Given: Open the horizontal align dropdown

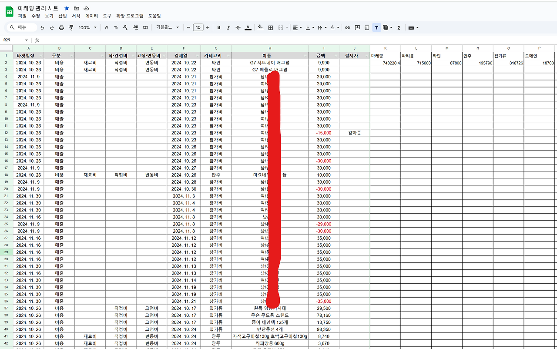Looking at the screenshot, I should tap(297, 27).
